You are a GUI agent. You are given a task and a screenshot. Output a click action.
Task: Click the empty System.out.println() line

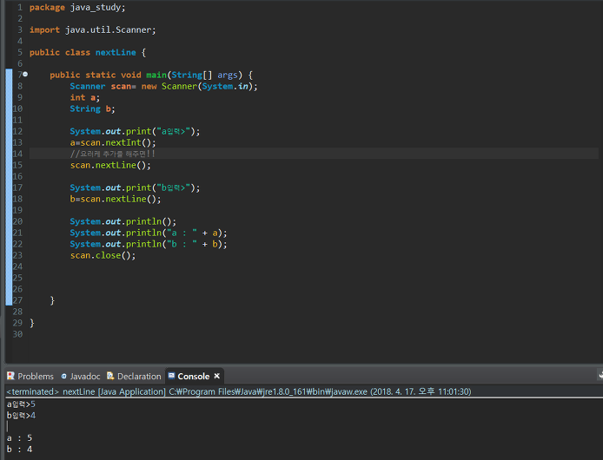coord(123,221)
